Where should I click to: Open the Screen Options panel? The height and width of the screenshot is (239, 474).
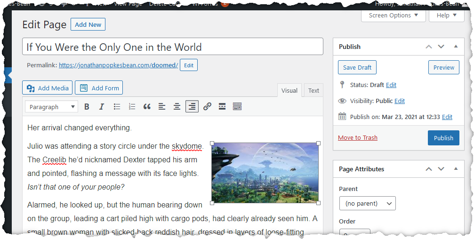pyautogui.click(x=394, y=16)
